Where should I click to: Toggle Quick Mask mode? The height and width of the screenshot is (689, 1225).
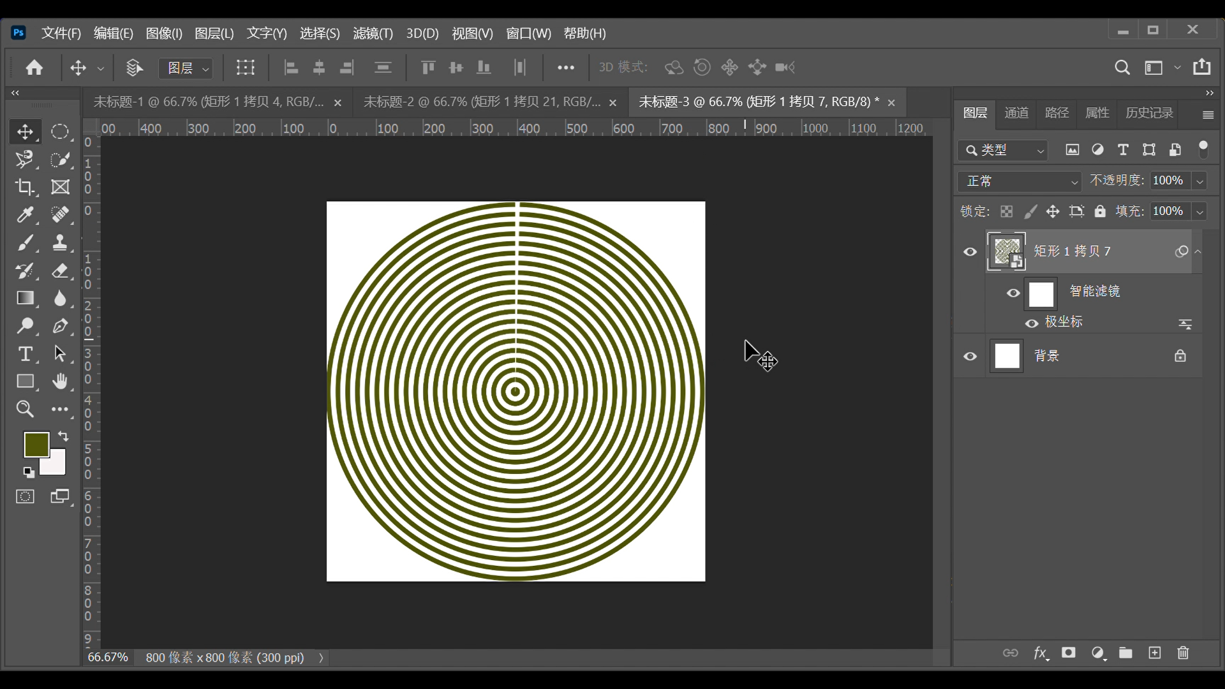point(25,497)
